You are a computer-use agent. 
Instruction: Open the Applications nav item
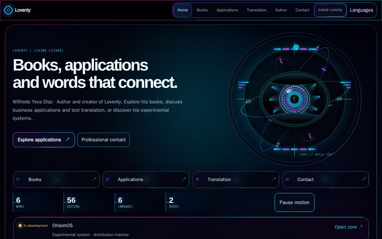click(227, 10)
